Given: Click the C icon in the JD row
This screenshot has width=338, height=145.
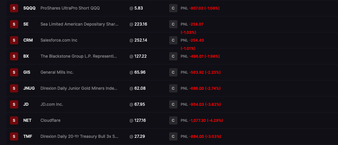Looking at the screenshot, I should coord(173,104).
